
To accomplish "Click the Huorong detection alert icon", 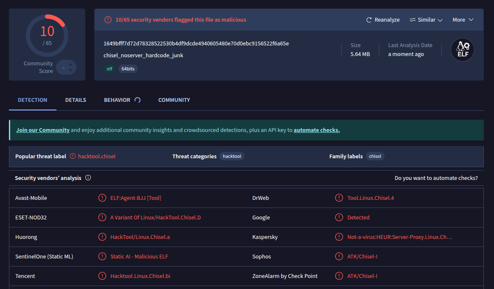I will click(x=102, y=237).
